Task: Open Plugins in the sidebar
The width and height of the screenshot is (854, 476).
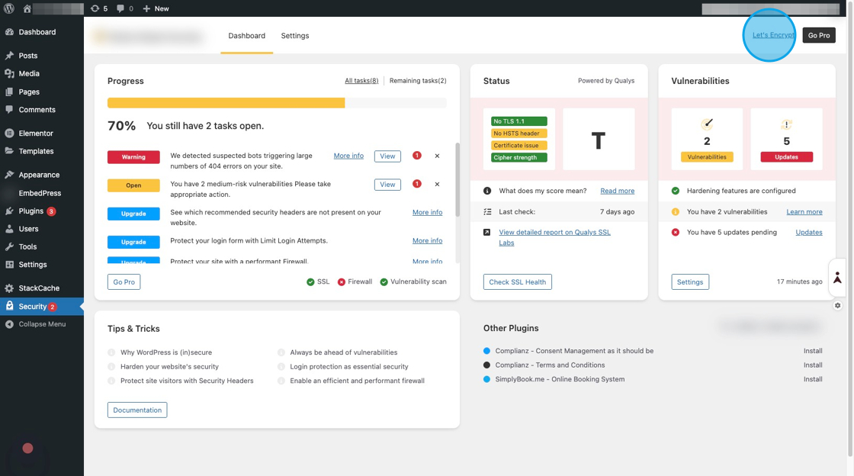Action: point(31,211)
